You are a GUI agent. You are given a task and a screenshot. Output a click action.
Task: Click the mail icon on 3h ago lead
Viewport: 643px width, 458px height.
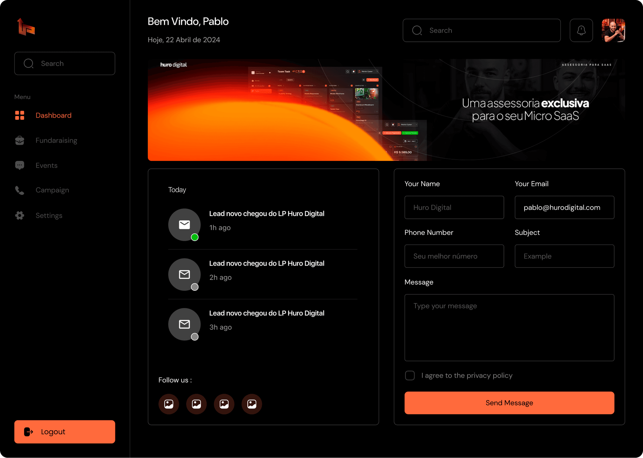184,324
